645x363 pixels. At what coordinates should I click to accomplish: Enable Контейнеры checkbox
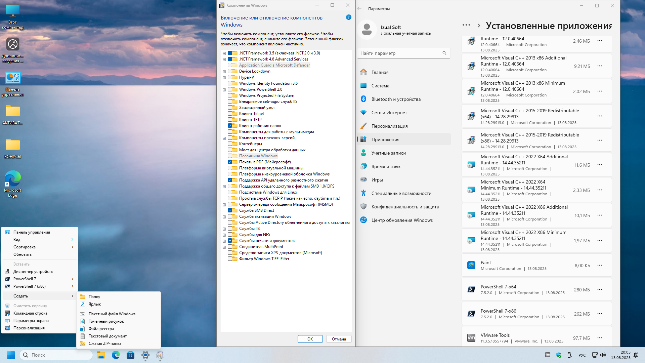point(230,144)
